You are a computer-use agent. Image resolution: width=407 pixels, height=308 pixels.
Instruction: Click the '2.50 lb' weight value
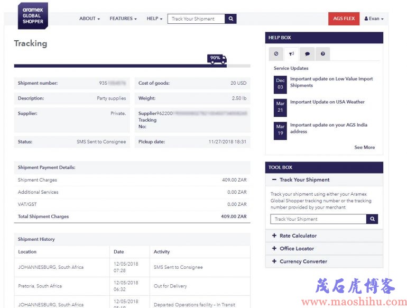coord(239,98)
